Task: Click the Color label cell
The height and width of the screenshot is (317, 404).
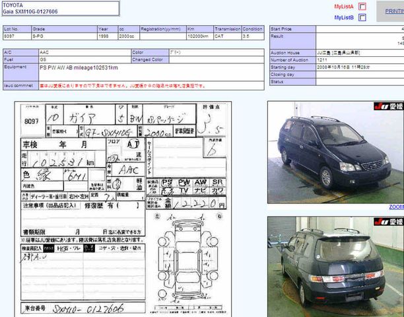Action: (151, 52)
